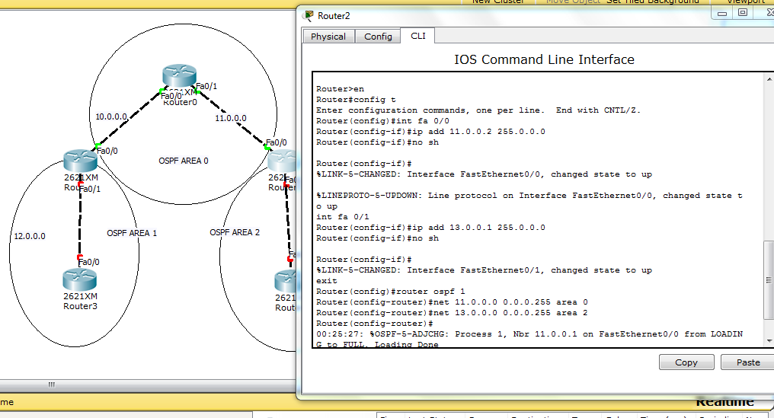Maximize the Router2 window
The width and height of the screenshot is (774, 418).
[743, 13]
